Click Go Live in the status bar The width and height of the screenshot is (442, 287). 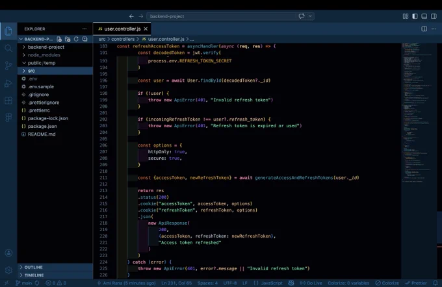(x=311, y=283)
